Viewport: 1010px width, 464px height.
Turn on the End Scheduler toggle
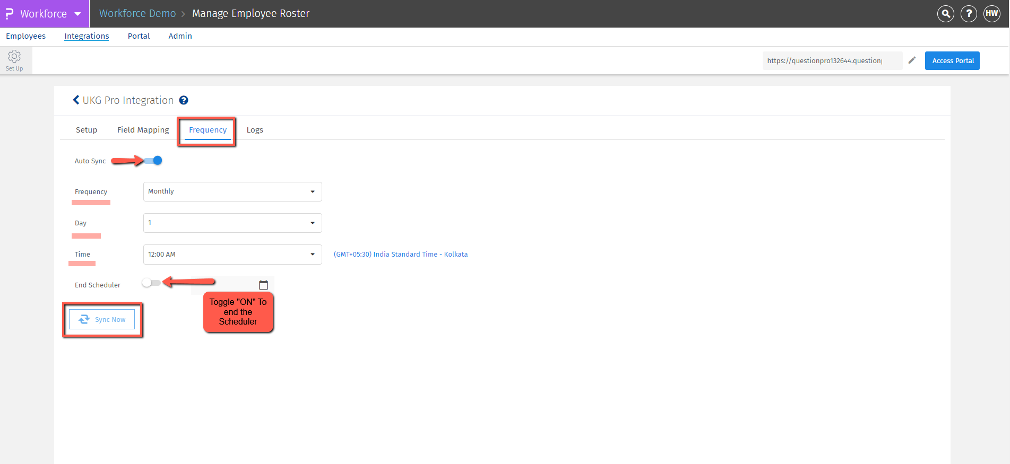(x=151, y=283)
